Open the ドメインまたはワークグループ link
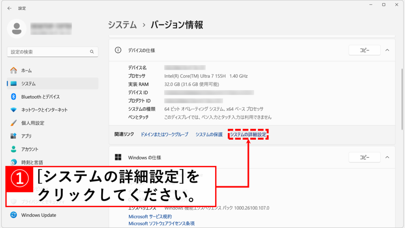Viewport: 405px width, 228px height. 165,135
